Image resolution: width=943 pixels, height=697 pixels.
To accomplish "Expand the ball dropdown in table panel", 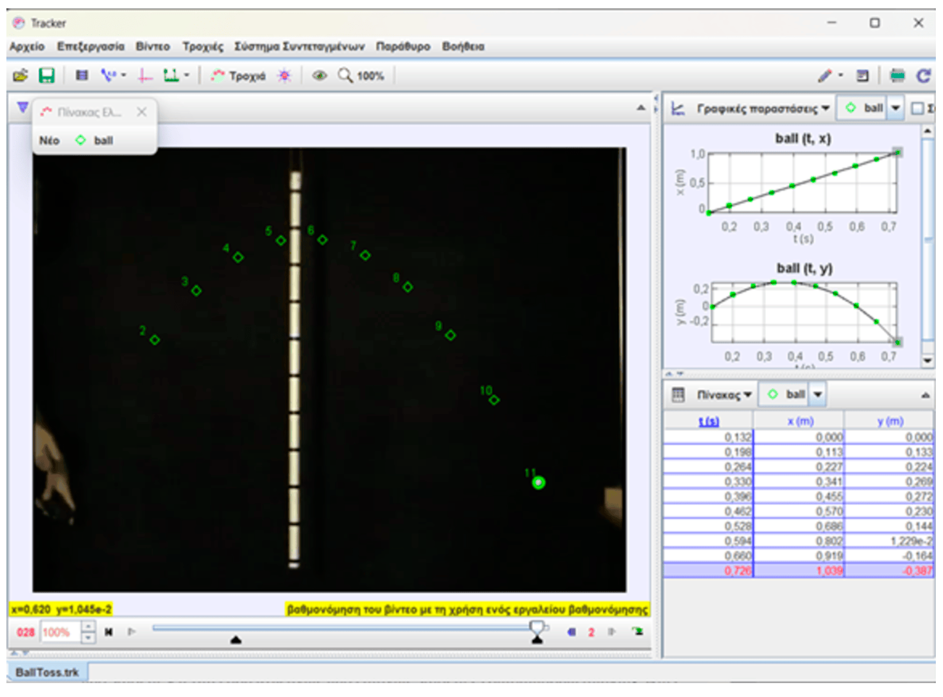I will [818, 395].
